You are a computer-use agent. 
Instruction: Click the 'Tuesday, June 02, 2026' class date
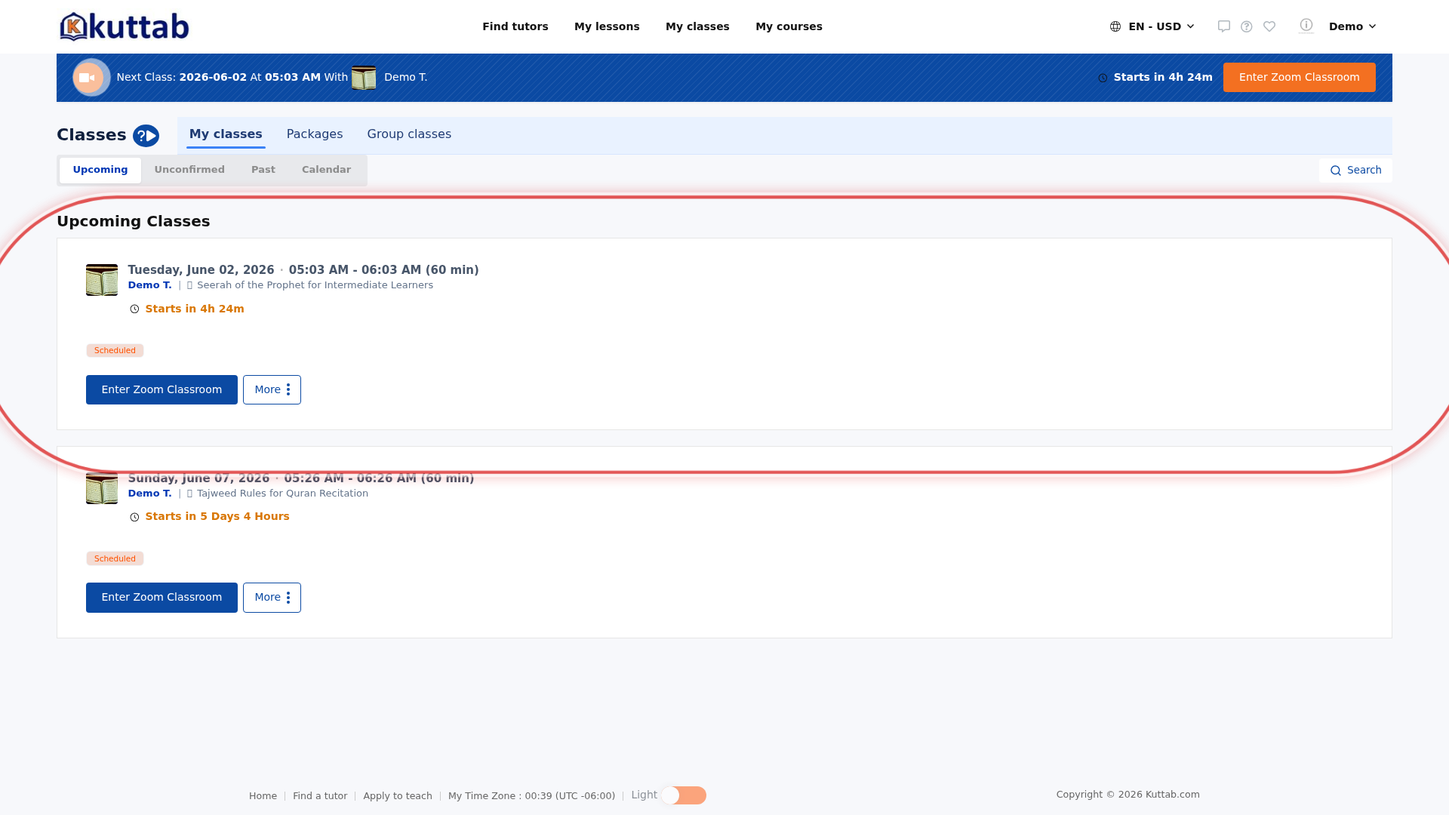coord(201,270)
